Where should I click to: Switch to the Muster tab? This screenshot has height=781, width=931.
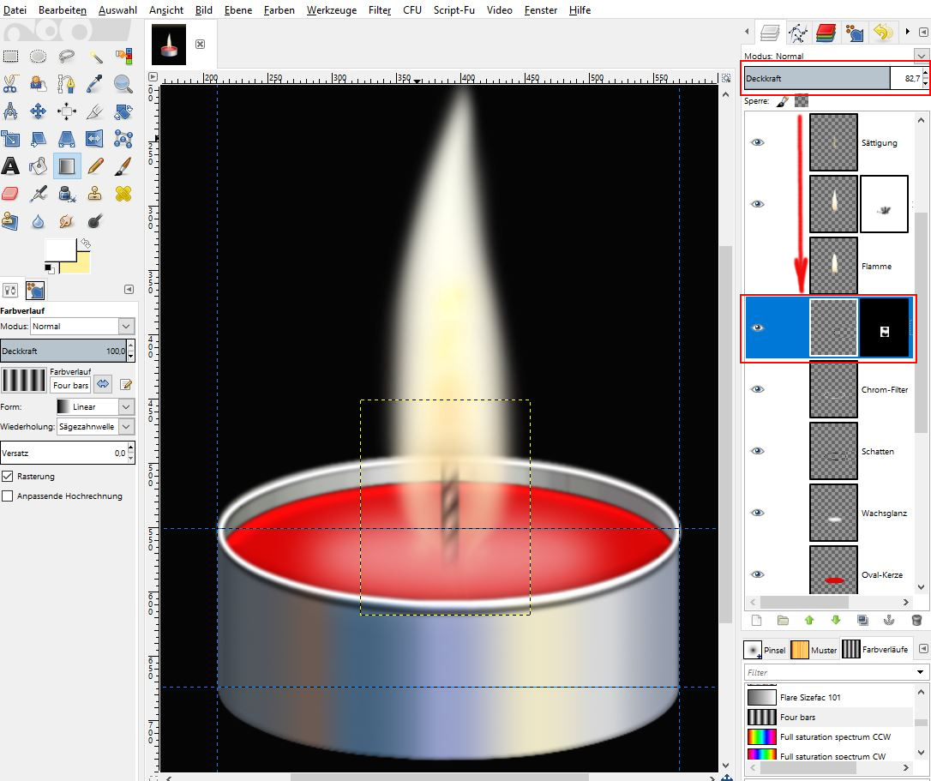coord(814,650)
